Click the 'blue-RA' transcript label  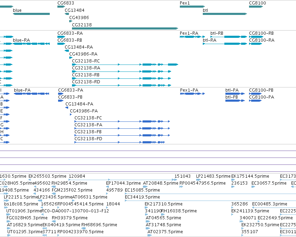(22, 40)
